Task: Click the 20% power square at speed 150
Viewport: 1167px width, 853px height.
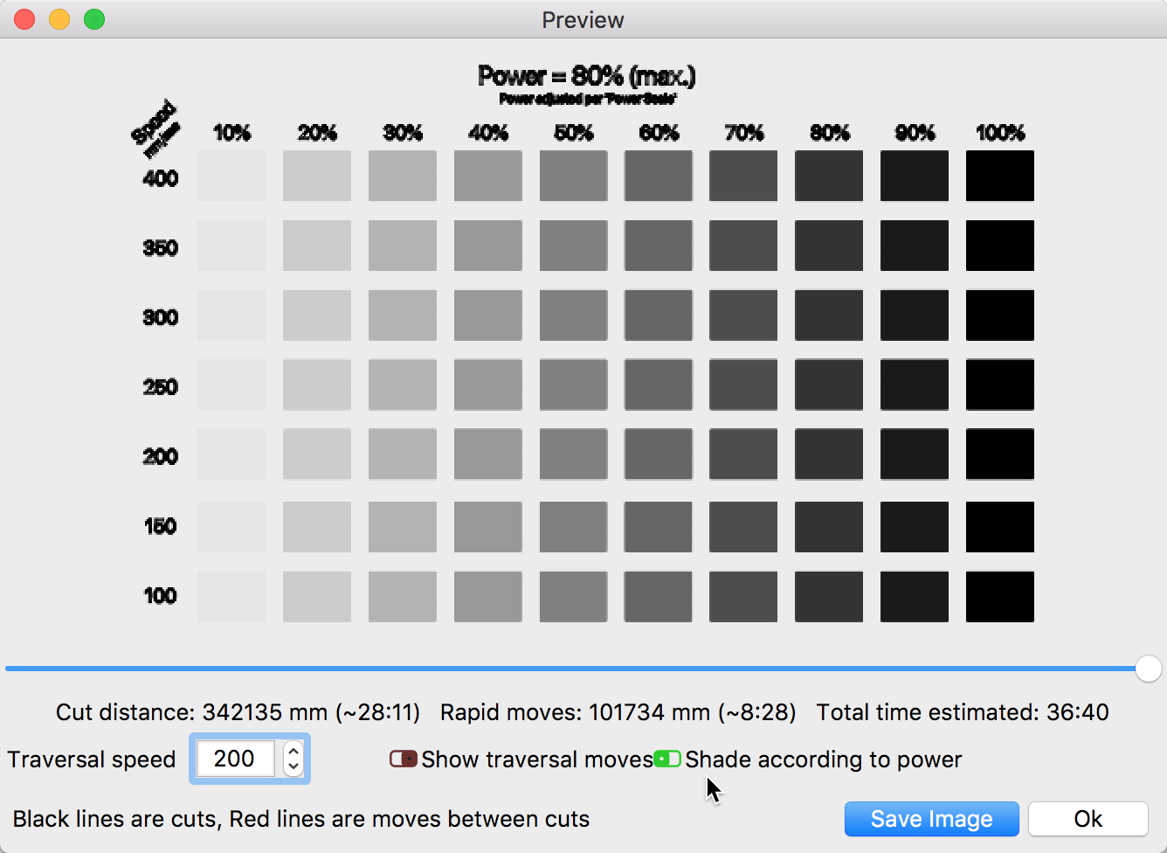Action: tap(317, 527)
